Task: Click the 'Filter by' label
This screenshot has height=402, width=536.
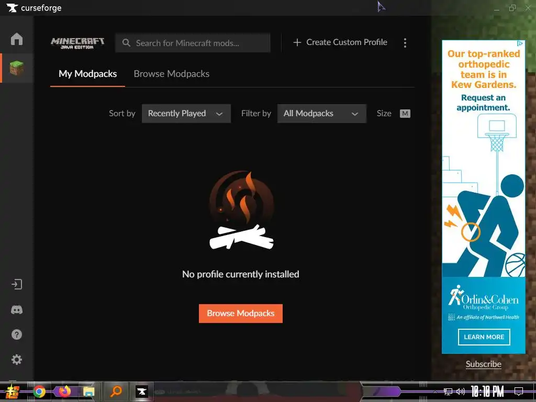Action: (256, 114)
